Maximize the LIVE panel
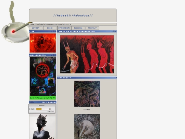 tap(53, 31)
